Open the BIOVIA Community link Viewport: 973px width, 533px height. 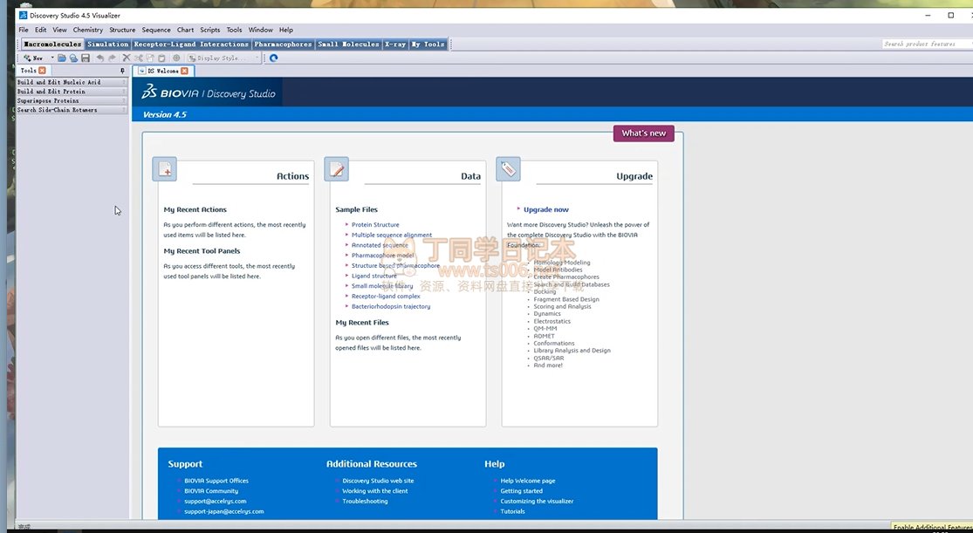(x=211, y=491)
